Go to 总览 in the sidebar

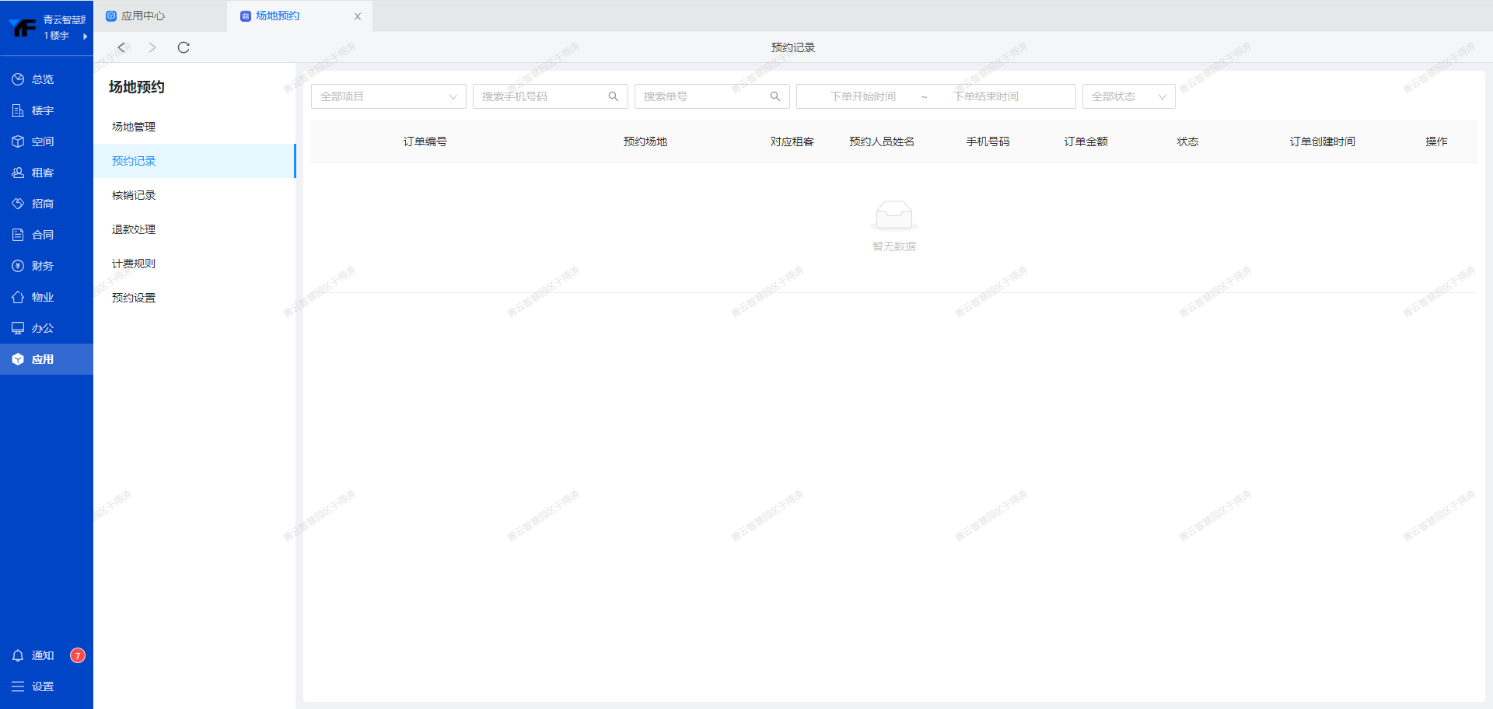click(43, 79)
